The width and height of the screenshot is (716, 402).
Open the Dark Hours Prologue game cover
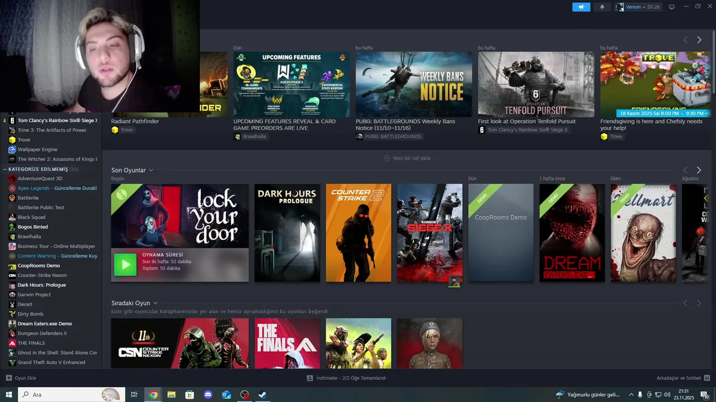pos(287,233)
